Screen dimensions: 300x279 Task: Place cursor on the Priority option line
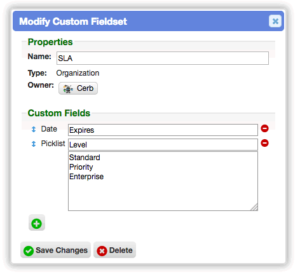point(81,167)
